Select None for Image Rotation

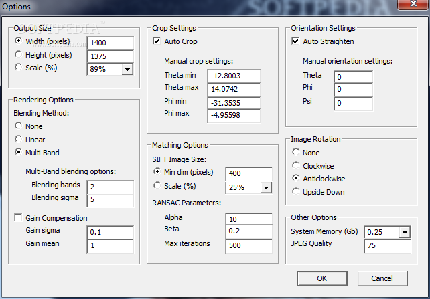[295, 152]
